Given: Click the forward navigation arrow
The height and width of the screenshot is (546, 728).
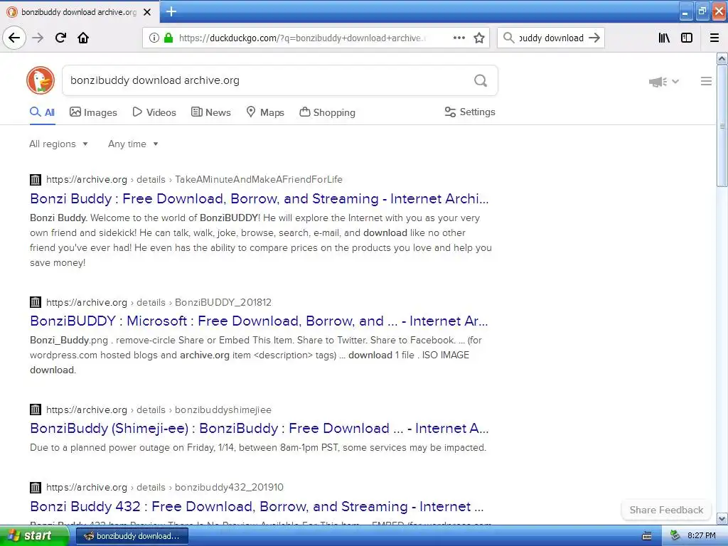Looking at the screenshot, I should click(38, 38).
